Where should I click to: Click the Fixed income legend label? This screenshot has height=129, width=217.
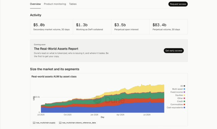point(176,92)
